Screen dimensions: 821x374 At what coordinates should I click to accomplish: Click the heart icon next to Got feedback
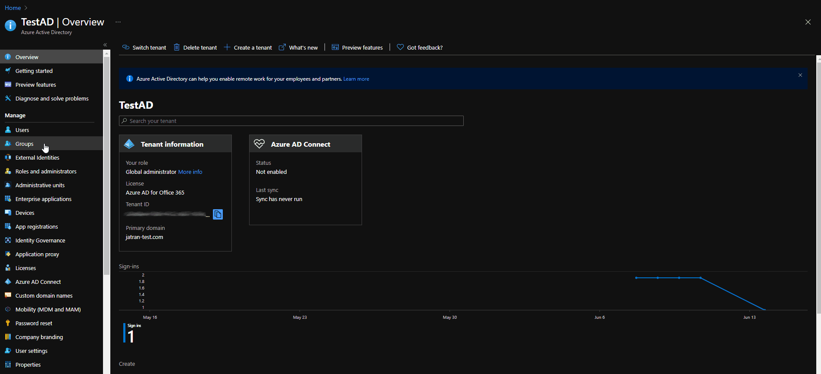pyautogui.click(x=400, y=47)
